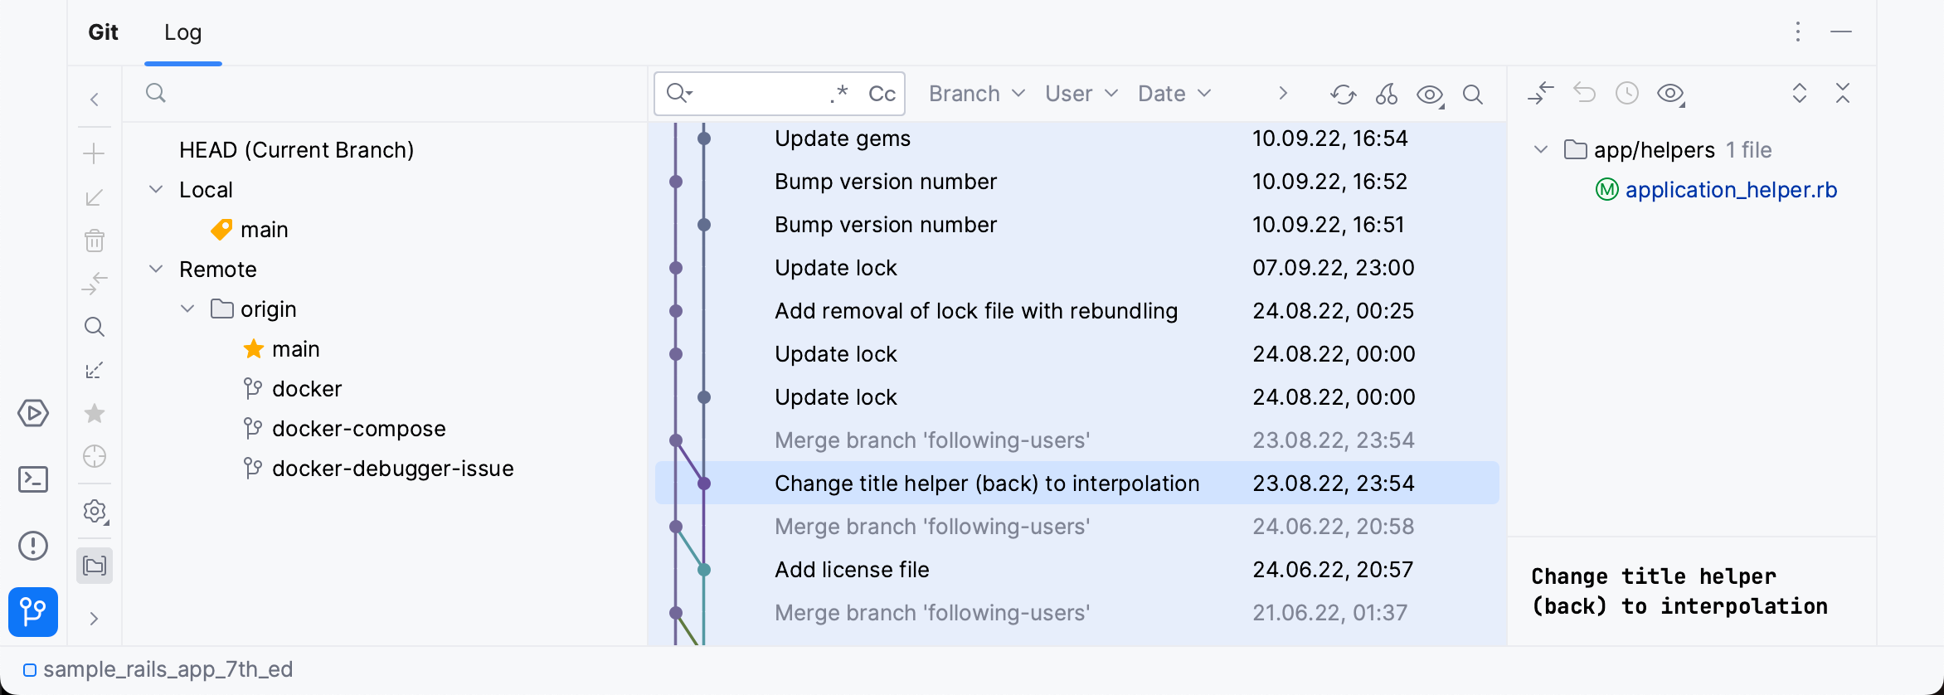Click the Refresh log icon
The image size is (1944, 695).
[x=1343, y=95]
